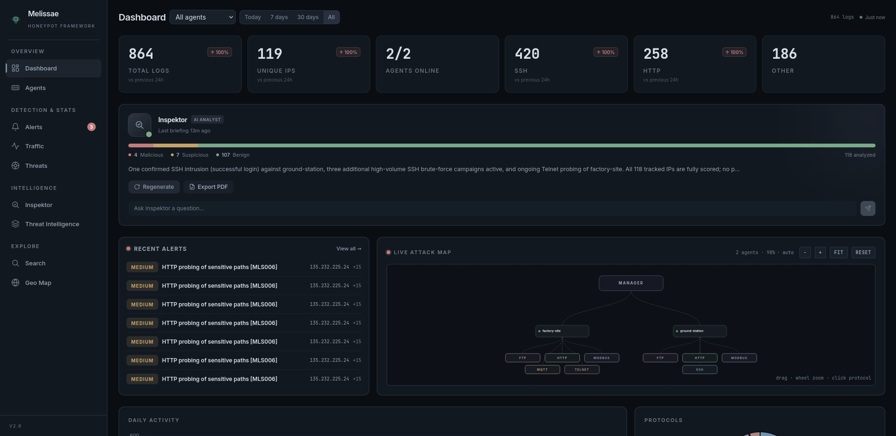Click the MQTT protocol node under factory-site
Viewport: 896px width, 436px height.
(x=542, y=369)
